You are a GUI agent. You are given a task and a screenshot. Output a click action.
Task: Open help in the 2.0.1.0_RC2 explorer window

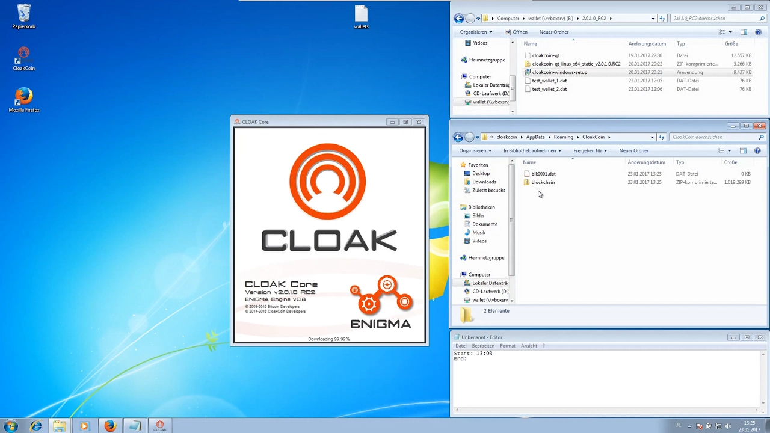point(758,32)
